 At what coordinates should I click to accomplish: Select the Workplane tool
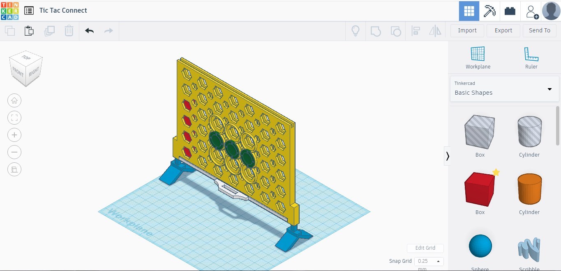478,58
